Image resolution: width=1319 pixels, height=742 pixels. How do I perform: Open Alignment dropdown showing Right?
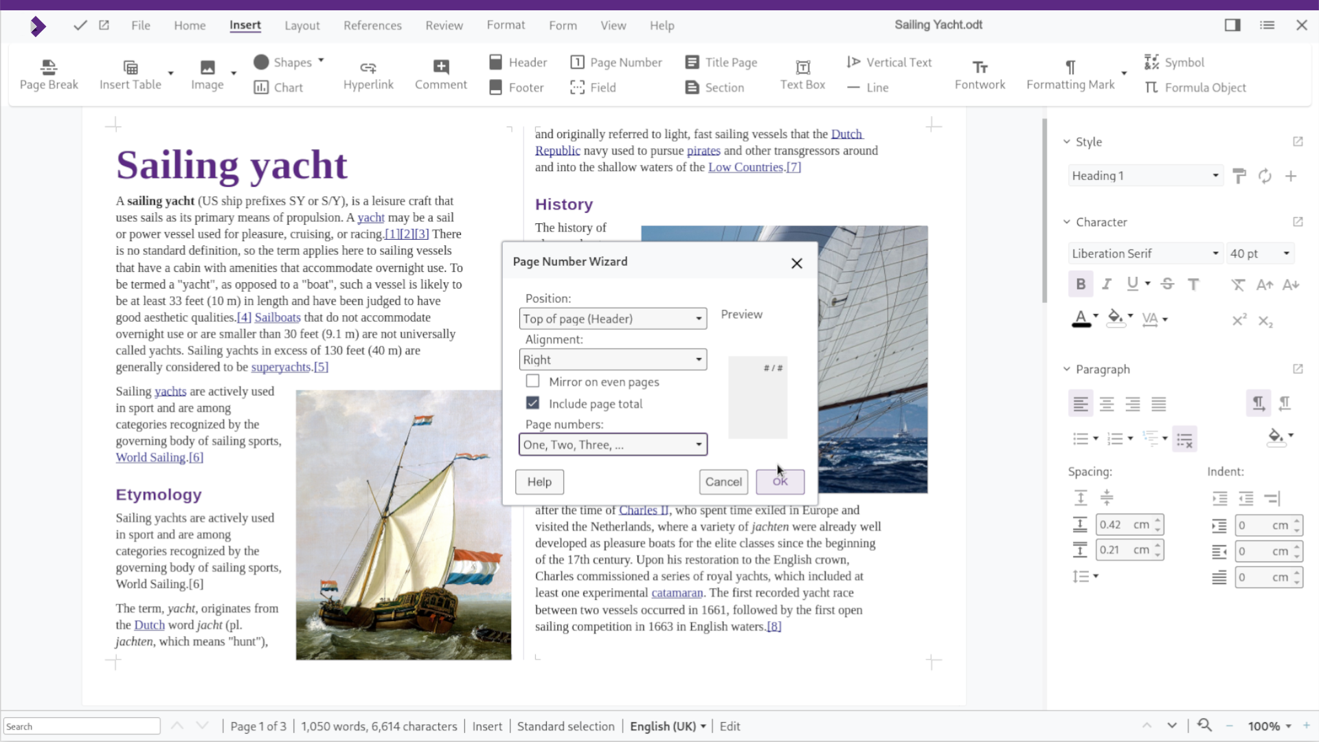point(613,360)
